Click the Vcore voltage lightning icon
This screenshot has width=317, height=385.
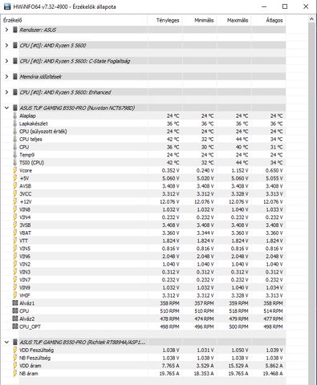(15, 170)
